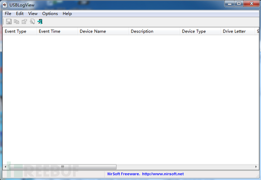
Task: Sort by Device Name column header
Action: [103, 31]
